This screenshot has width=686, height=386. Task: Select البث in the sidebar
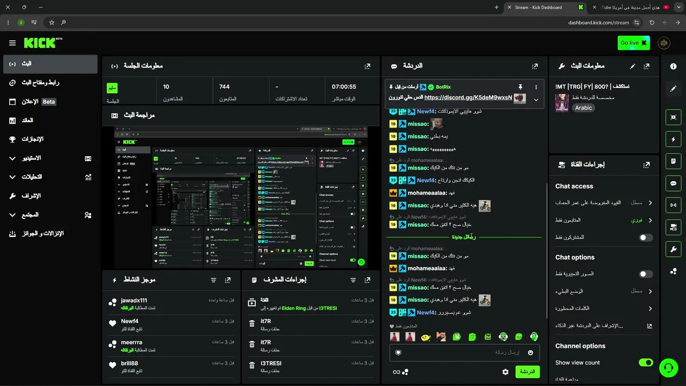click(x=50, y=64)
